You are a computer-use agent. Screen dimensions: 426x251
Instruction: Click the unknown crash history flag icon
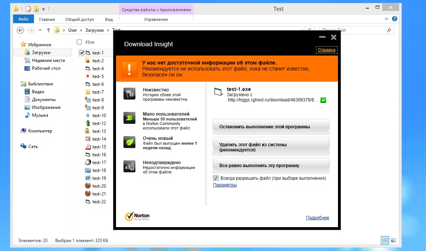click(x=129, y=94)
